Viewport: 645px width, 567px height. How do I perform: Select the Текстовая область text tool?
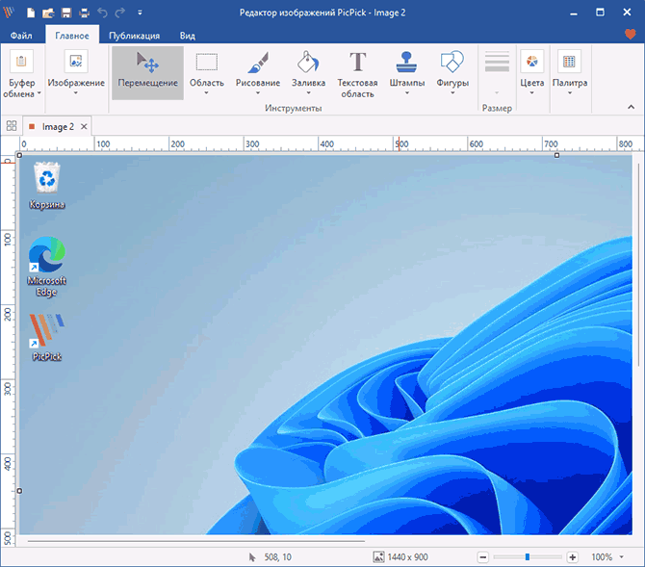pyautogui.click(x=357, y=74)
